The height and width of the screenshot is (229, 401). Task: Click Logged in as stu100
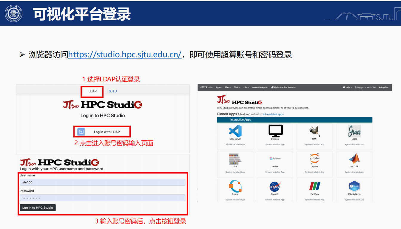coord(365,87)
